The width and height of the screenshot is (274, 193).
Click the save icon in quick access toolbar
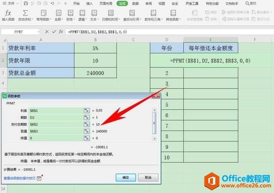click(x=26, y=3)
